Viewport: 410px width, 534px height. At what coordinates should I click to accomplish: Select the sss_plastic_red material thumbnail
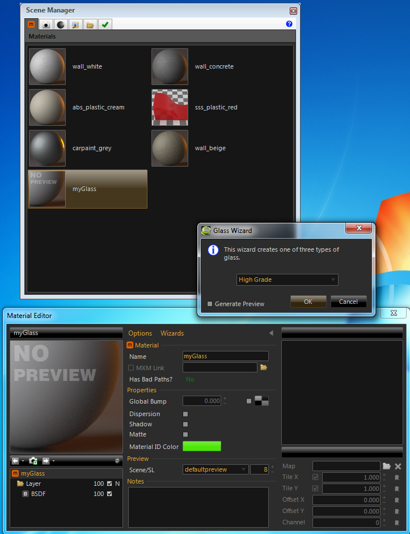[x=170, y=107]
